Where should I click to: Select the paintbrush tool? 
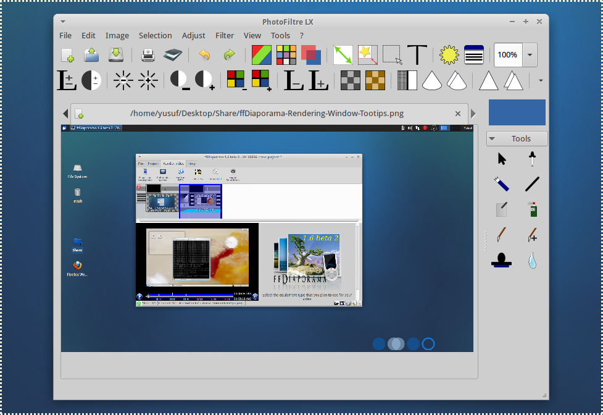pos(502,234)
